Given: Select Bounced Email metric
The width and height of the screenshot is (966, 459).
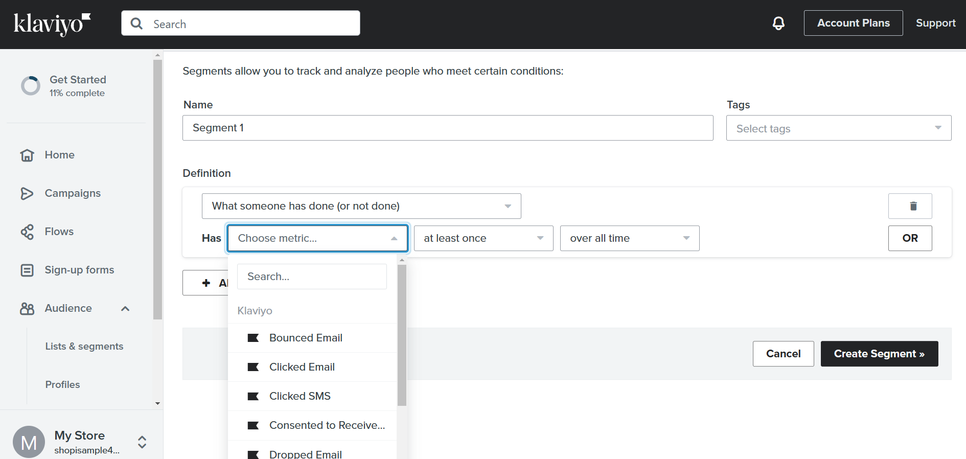Looking at the screenshot, I should click(312, 338).
